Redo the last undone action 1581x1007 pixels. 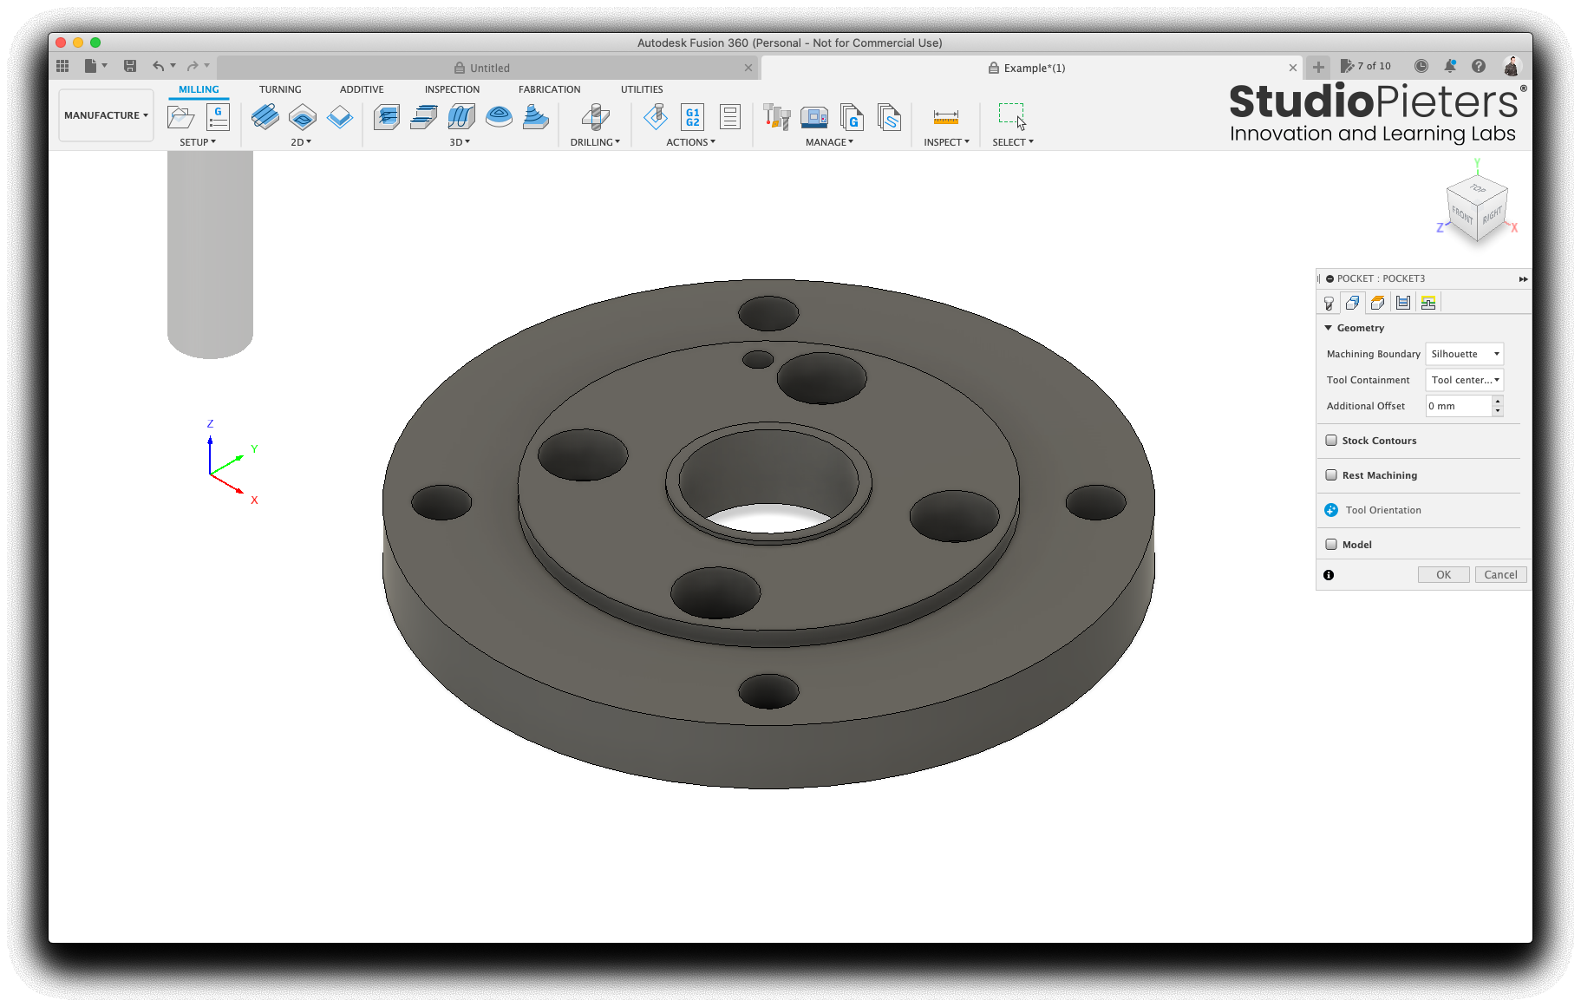click(x=193, y=66)
